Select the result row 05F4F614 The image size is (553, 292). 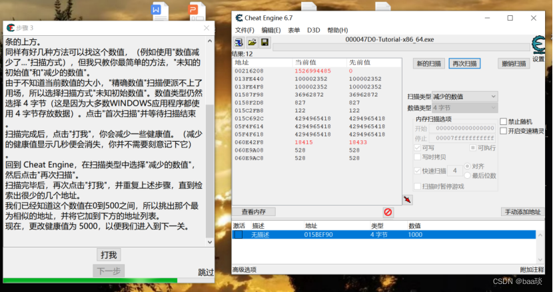pyautogui.click(x=316, y=126)
